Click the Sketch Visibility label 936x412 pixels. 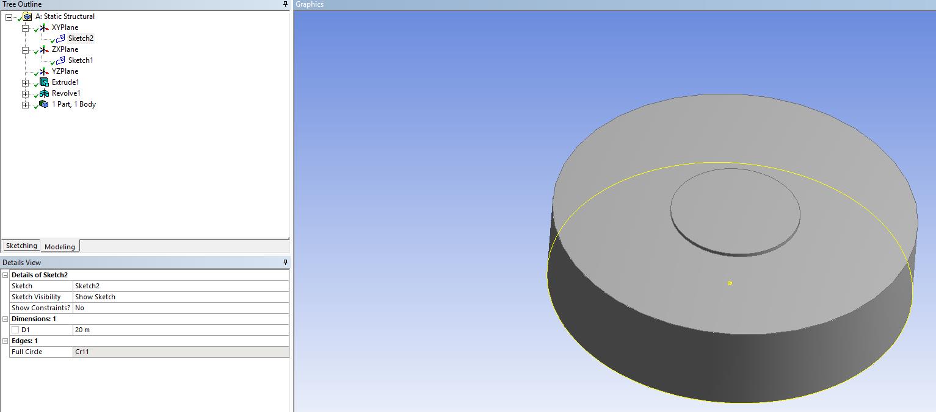coord(36,297)
